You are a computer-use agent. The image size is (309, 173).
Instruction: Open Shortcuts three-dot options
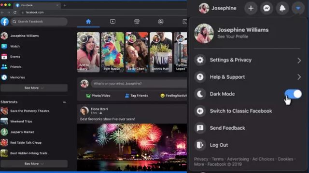click(64, 102)
